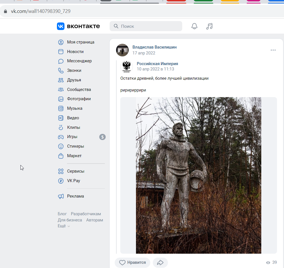Click the вконтакте wordmark
The image size is (284, 268).
[83, 26]
